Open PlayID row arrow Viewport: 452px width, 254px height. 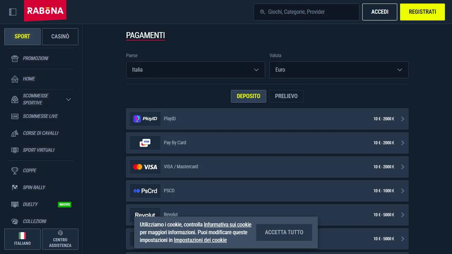point(403,119)
